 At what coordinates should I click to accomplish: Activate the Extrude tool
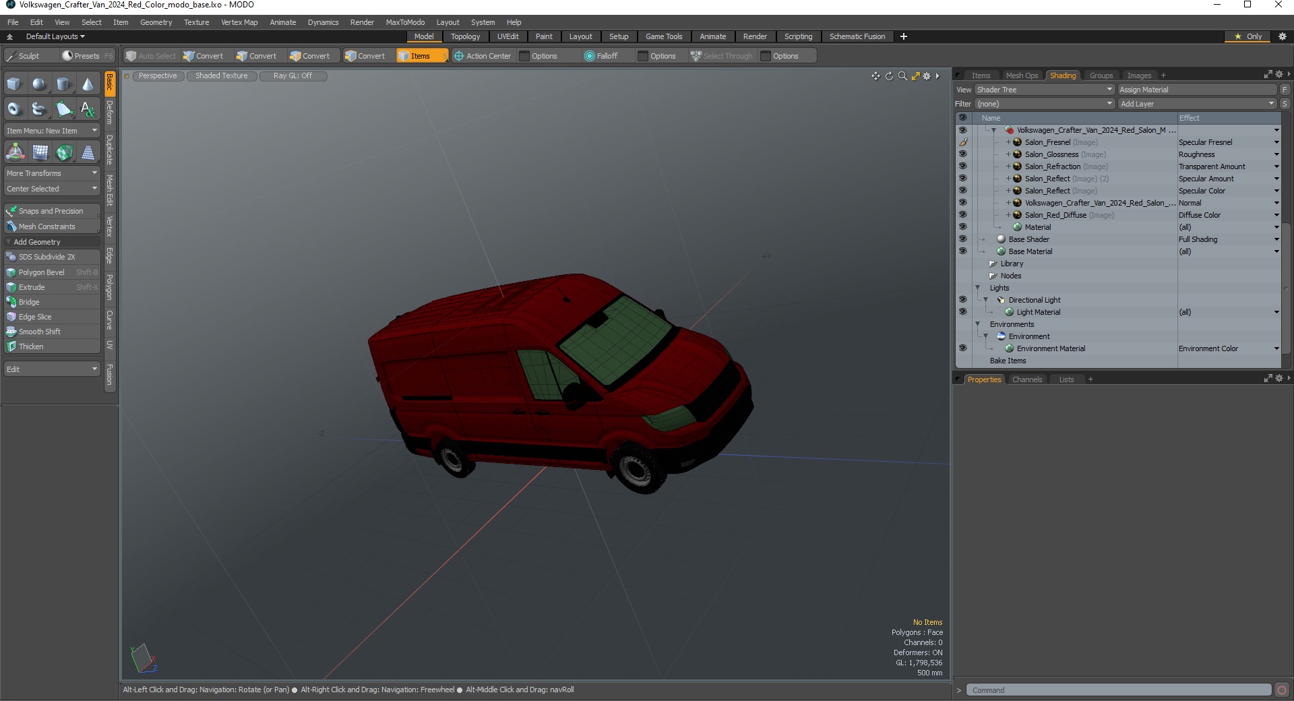[x=52, y=287]
